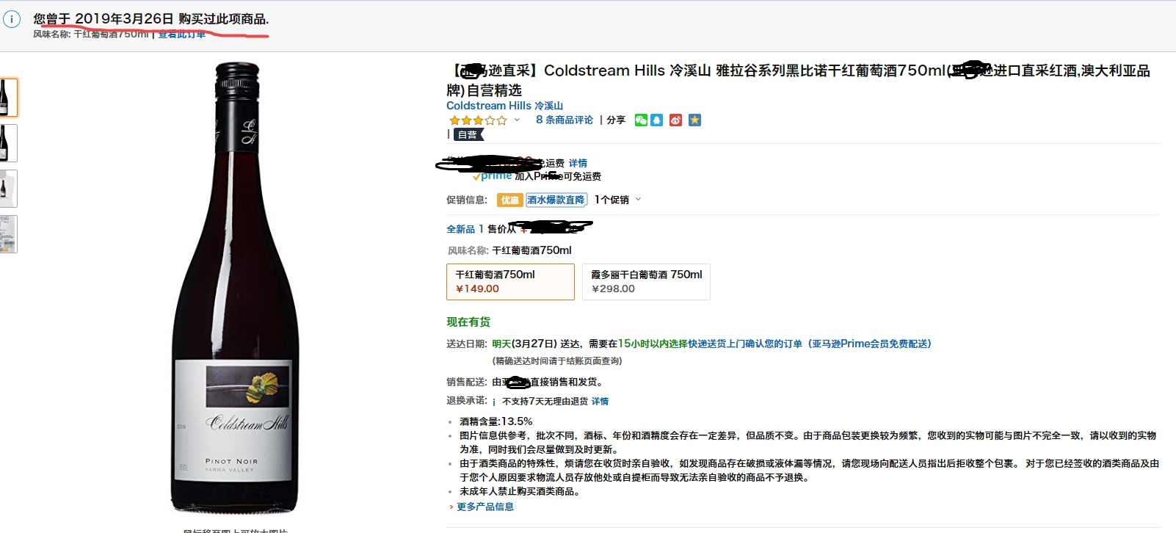Image resolution: width=1176 pixels, height=533 pixels.
Task: Select the last thumbnail in the image strip
Action: coord(8,234)
